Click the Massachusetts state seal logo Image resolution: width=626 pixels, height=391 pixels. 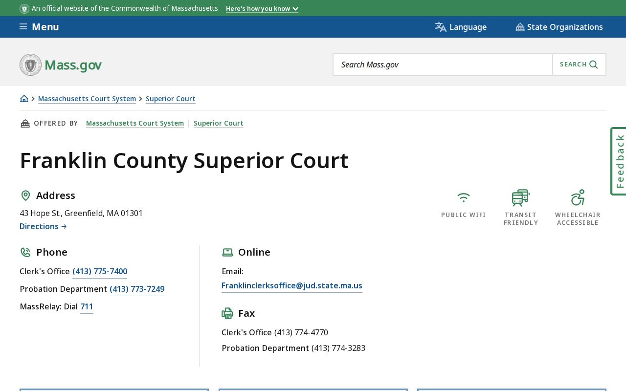click(x=30, y=65)
